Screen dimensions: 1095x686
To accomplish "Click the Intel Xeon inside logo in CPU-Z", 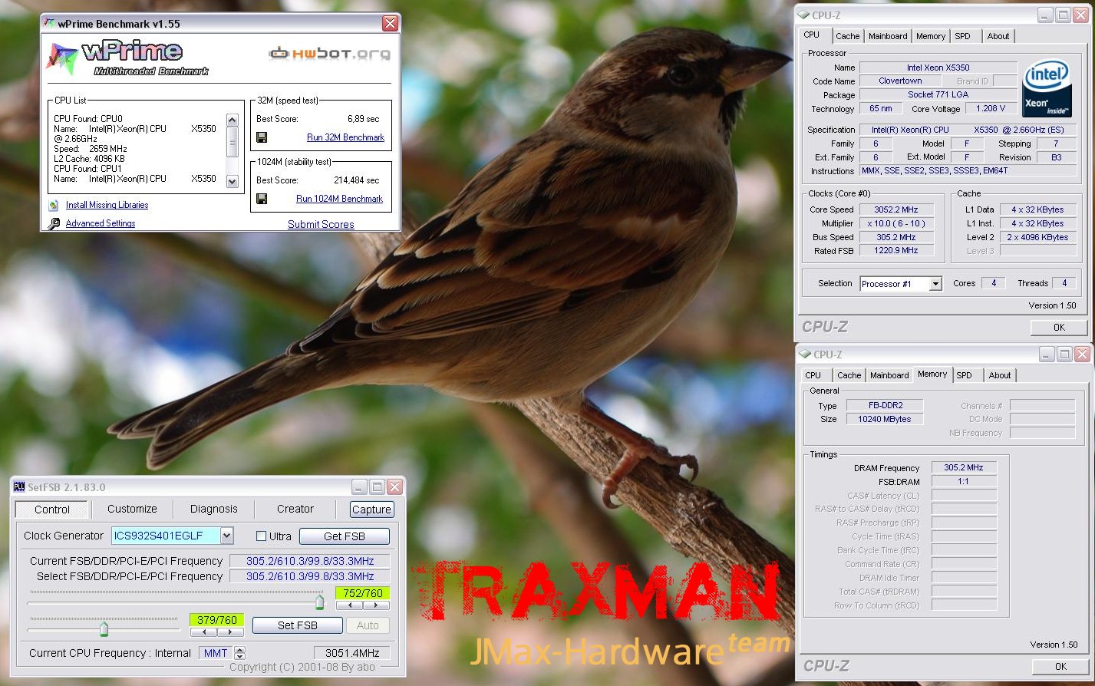I will click(1047, 89).
